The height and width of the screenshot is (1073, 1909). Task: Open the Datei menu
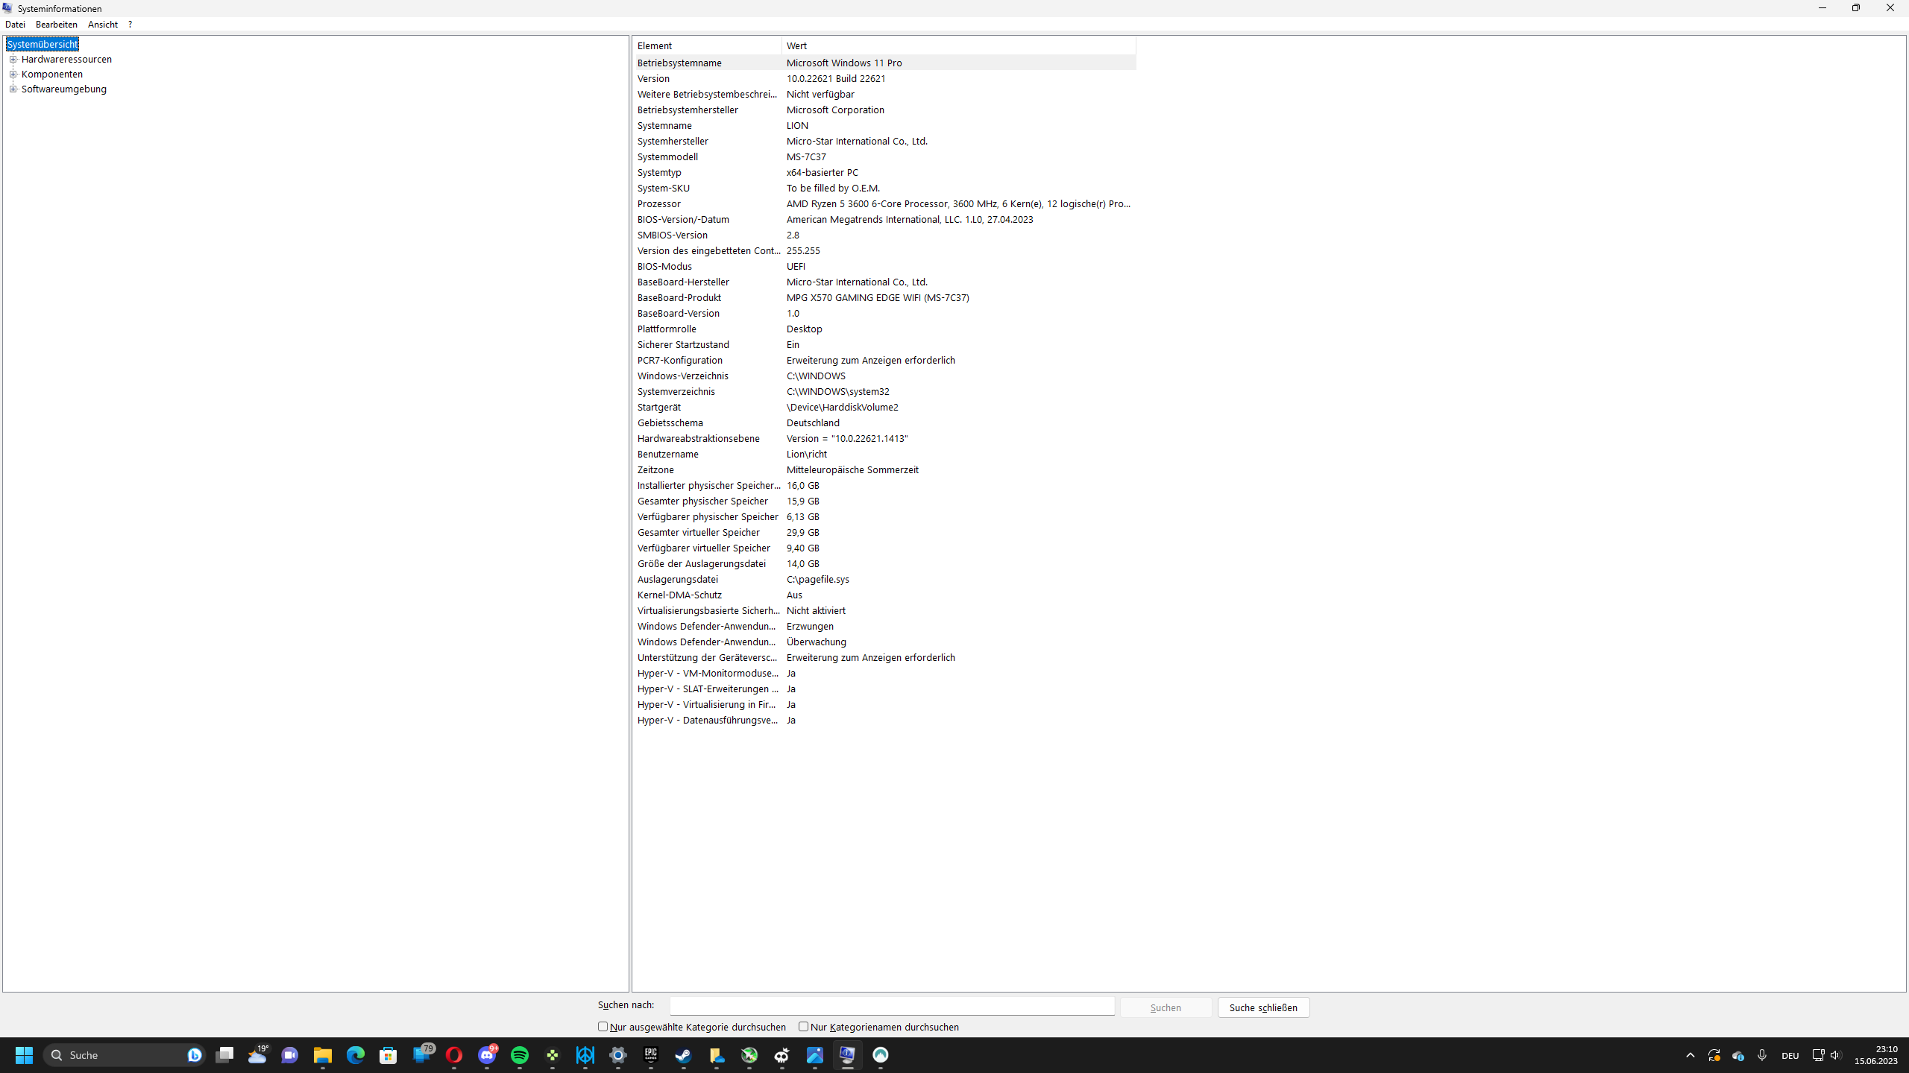click(x=15, y=25)
